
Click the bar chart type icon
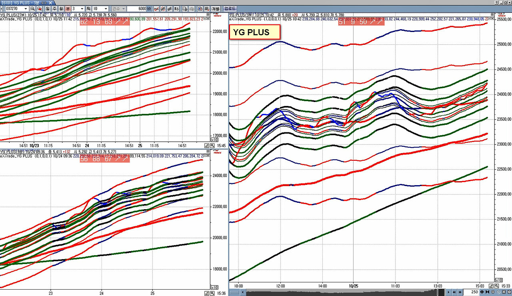(170, 8)
